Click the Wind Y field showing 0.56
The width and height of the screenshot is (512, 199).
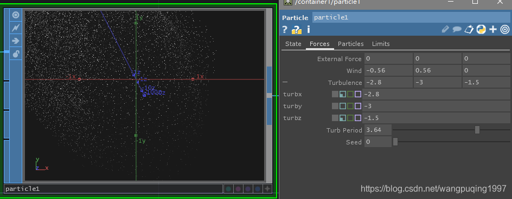coord(437,70)
